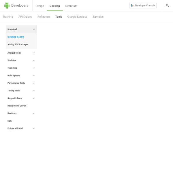The height and width of the screenshot is (173, 173).
Task: Open the Revisions sidebar item
Action: tap(12, 113)
